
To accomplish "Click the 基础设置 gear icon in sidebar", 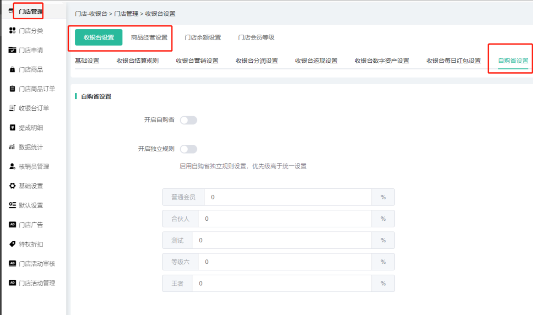I will pyautogui.click(x=12, y=186).
